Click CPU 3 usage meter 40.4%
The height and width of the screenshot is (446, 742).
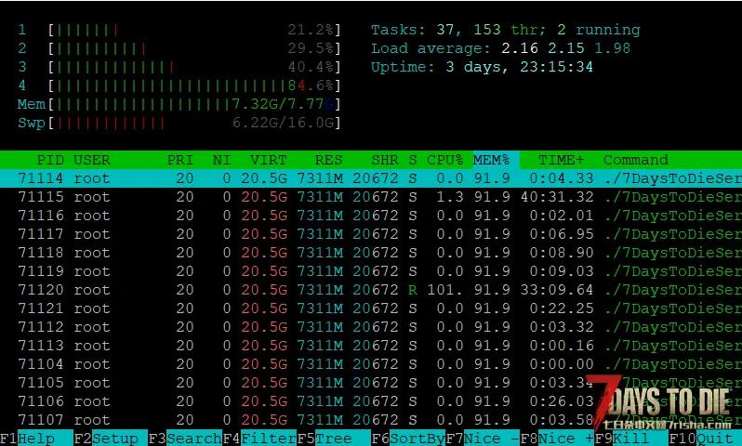click(179, 67)
